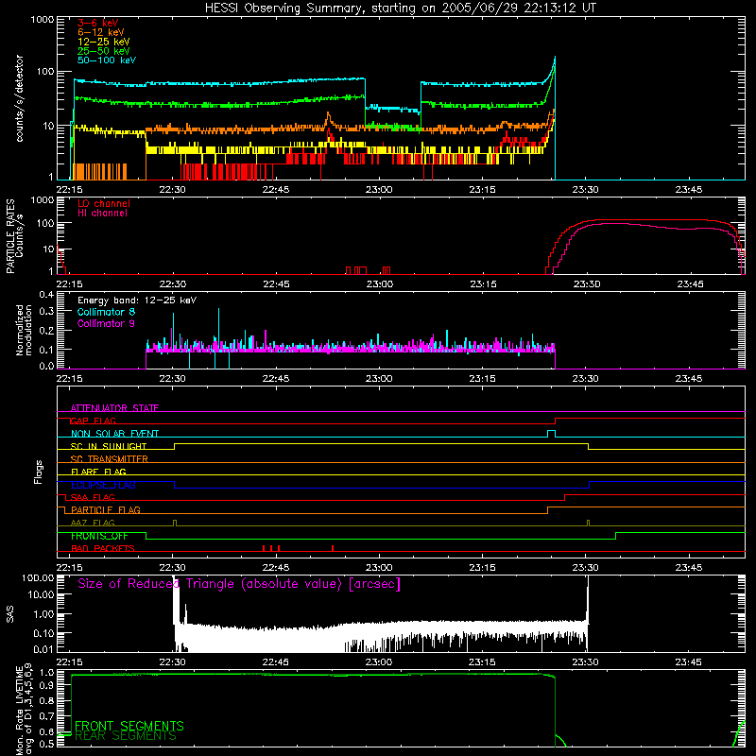Click the ATTENUATOR_STATE flag label
Screen dimensions: 756x756
(x=114, y=408)
